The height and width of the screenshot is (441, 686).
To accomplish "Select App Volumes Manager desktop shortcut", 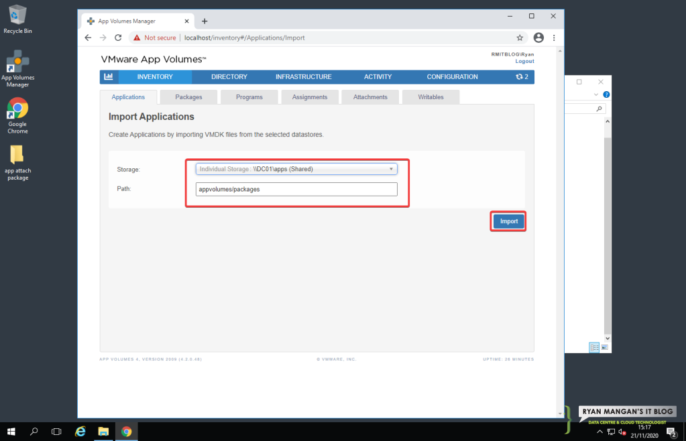I will coord(17,68).
